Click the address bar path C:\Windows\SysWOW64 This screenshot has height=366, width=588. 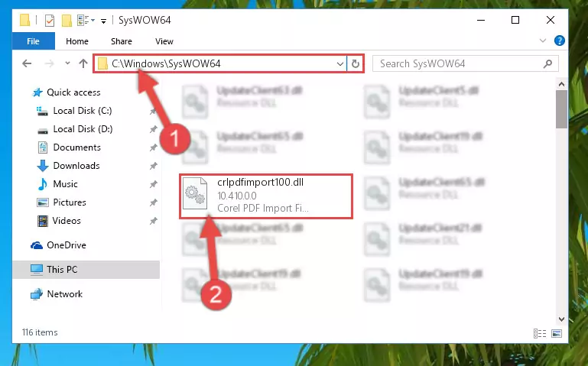coord(166,63)
